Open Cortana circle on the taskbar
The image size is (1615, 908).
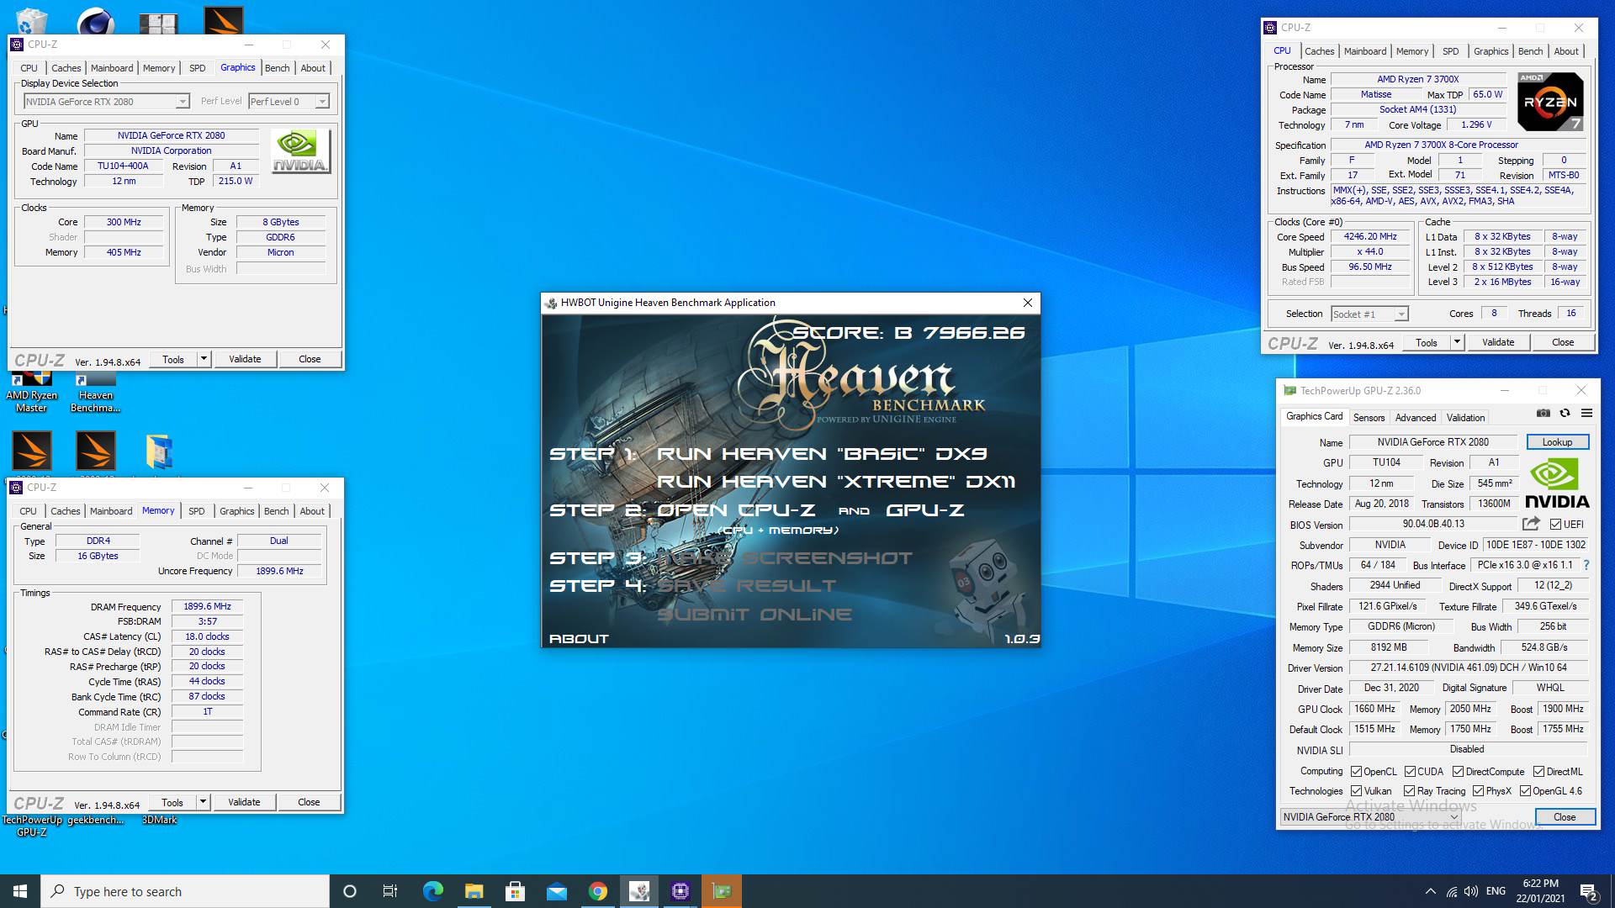point(350,891)
